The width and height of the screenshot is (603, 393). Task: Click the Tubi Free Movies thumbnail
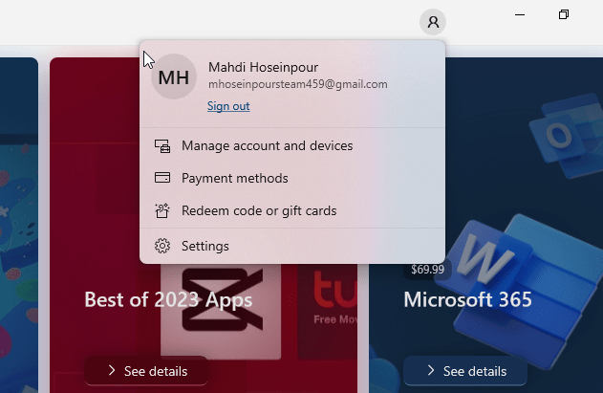tap(328, 311)
